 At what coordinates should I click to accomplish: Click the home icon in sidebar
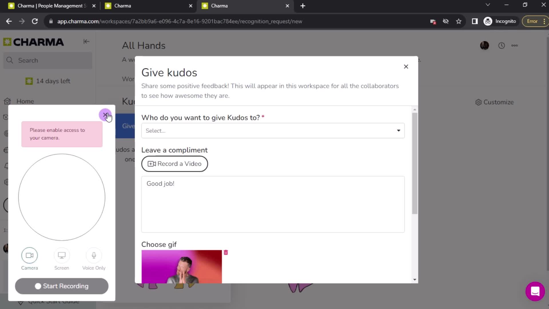[7, 101]
